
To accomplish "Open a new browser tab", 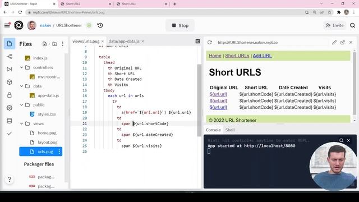I will [174, 4].
